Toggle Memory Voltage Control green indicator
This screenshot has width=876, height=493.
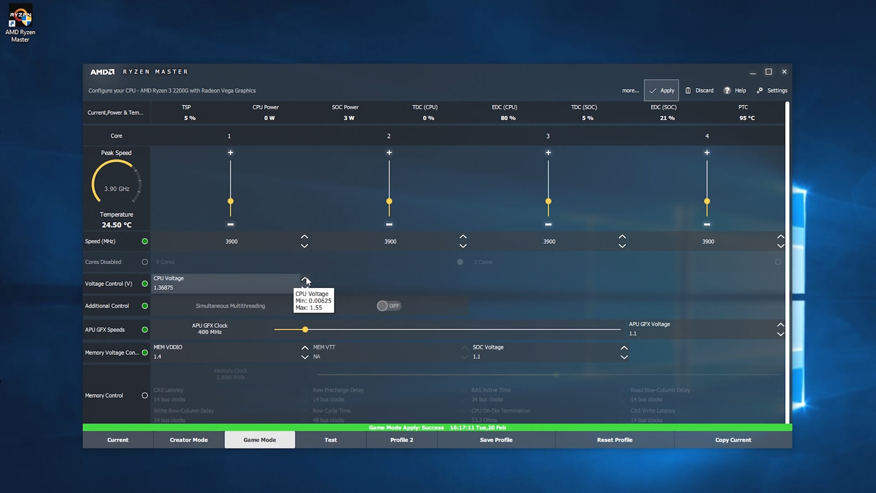coord(145,352)
